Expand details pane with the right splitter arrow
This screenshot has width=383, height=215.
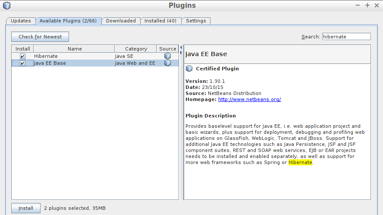click(181, 52)
